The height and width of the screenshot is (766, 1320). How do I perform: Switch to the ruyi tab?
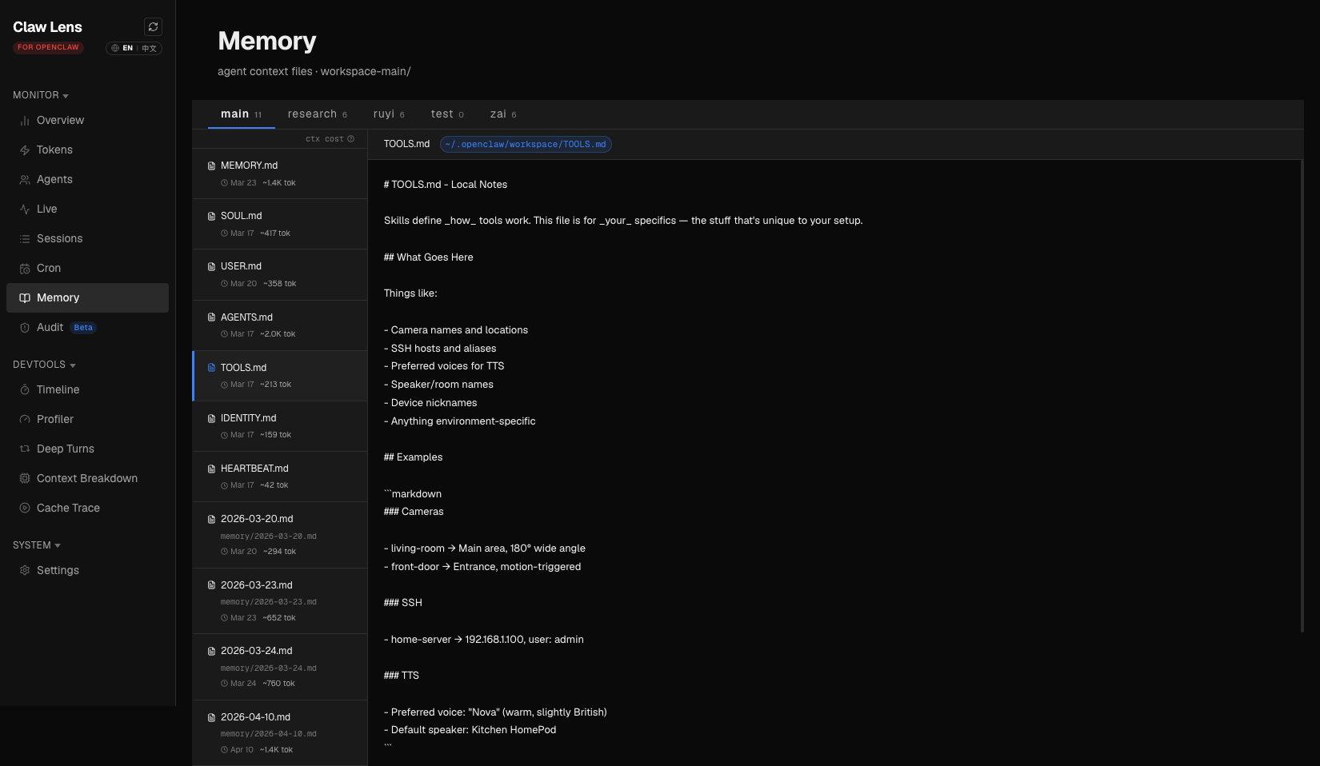click(x=389, y=114)
